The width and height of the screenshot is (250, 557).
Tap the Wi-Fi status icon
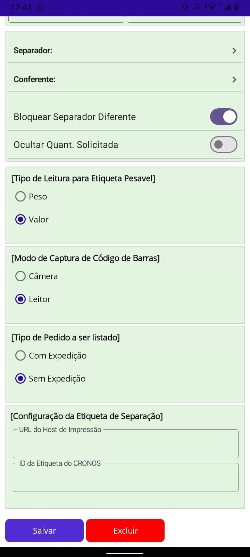(211, 7)
